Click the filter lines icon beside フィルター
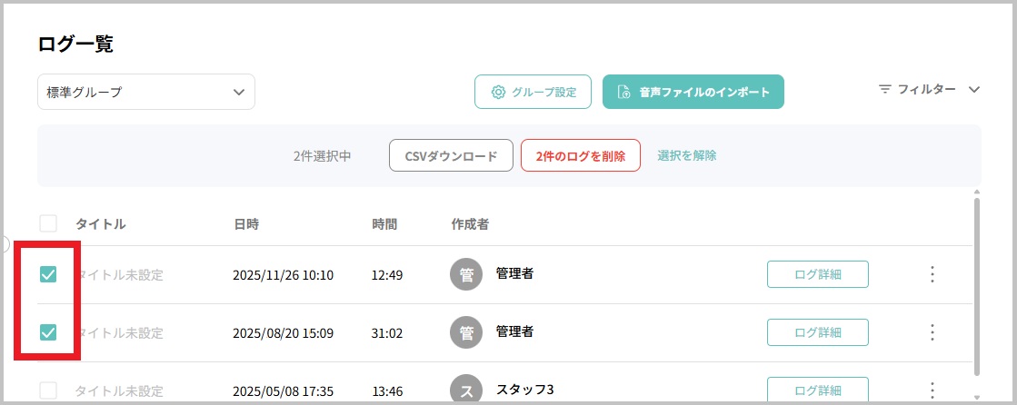The image size is (1017, 405). [x=884, y=89]
